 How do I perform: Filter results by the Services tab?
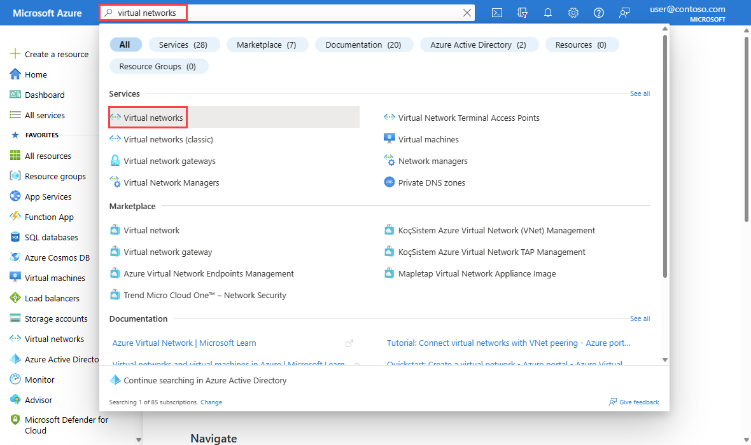184,44
